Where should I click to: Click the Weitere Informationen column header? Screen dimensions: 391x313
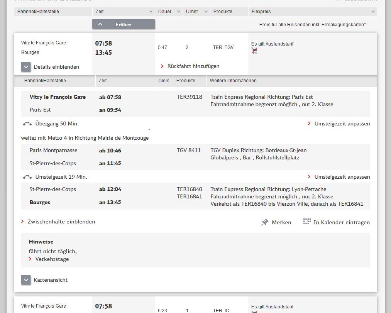233,81
